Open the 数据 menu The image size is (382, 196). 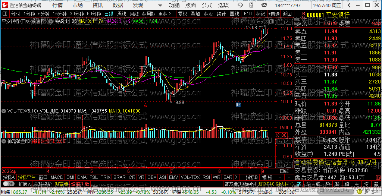118,5
